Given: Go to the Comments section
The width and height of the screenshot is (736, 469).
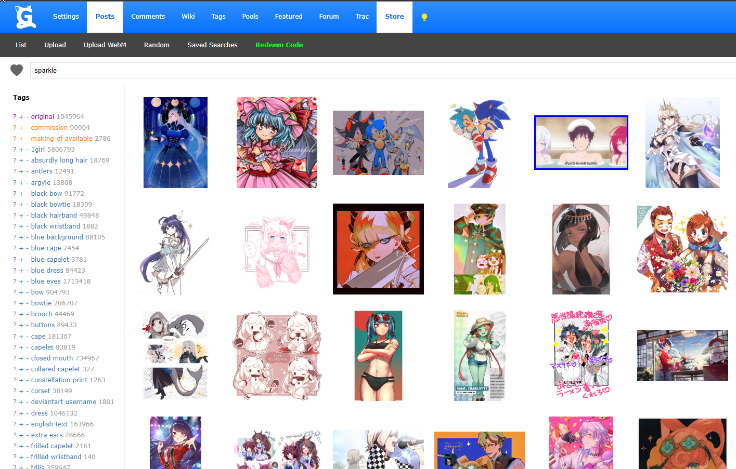Looking at the screenshot, I should coord(148,17).
